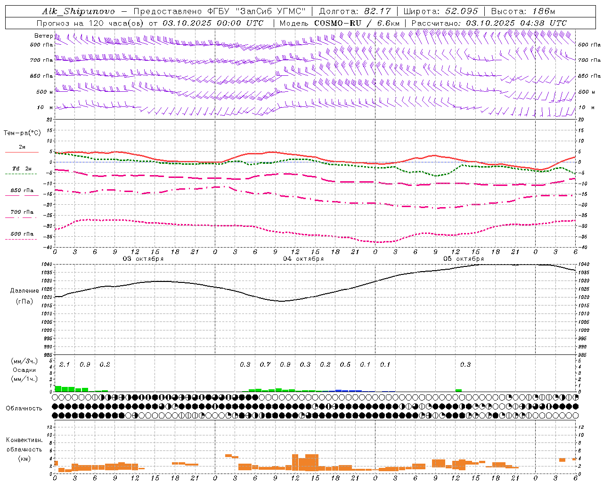Click the 0.7 precipitation amount value
The image size is (603, 482).
coord(265,365)
